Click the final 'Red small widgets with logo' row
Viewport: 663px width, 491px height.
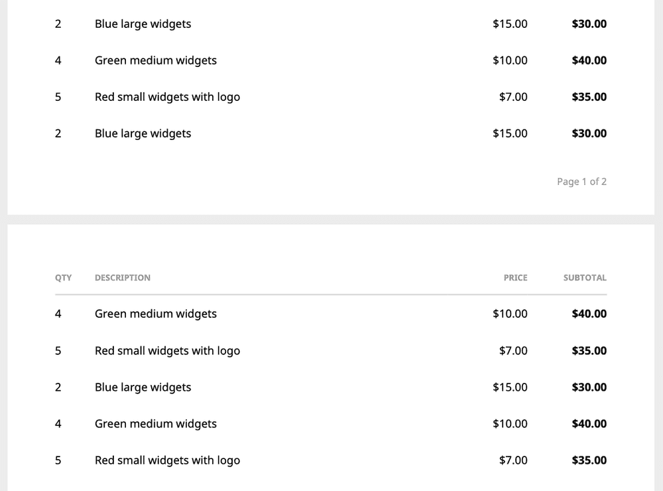[x=331, y=460]
